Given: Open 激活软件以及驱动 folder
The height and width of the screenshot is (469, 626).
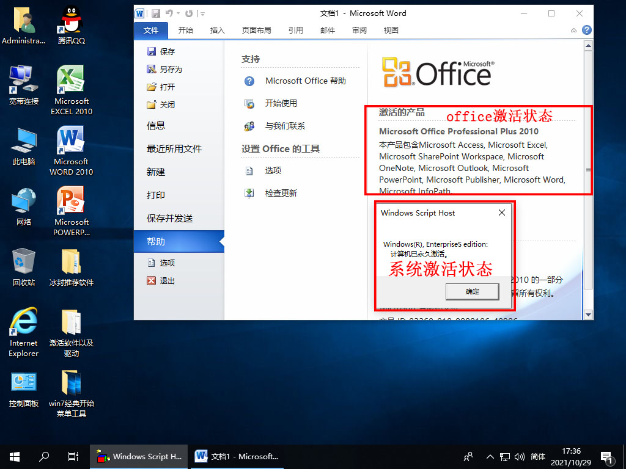Looking at the screenshot, I should point(72,333).
